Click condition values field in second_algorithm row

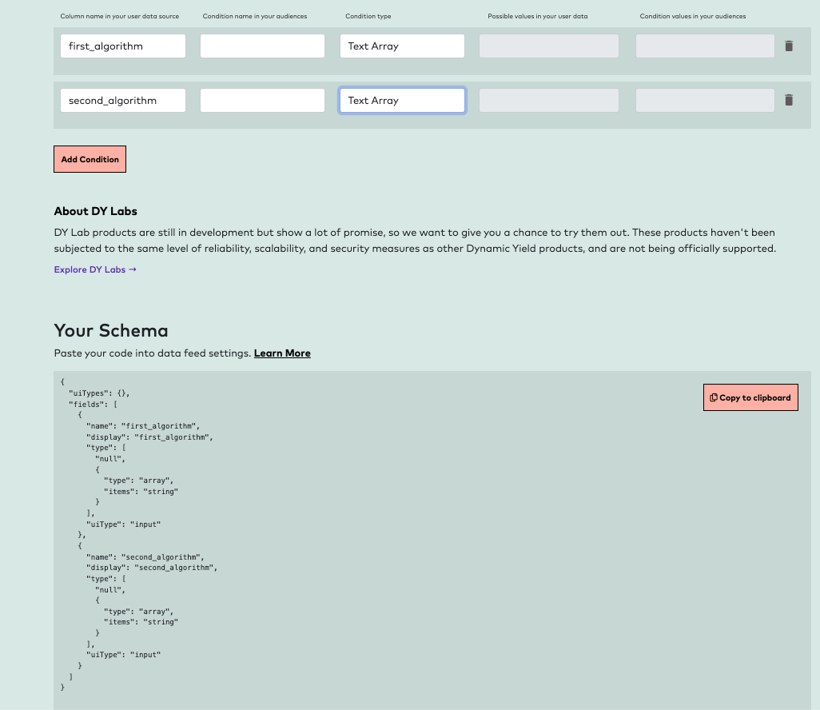[x=705, y=101]
